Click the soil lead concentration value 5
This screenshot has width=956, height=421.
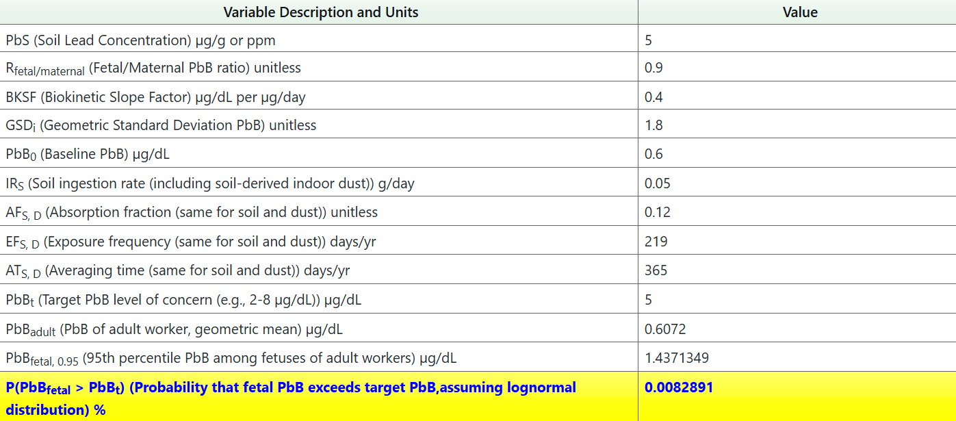[649, 40]
